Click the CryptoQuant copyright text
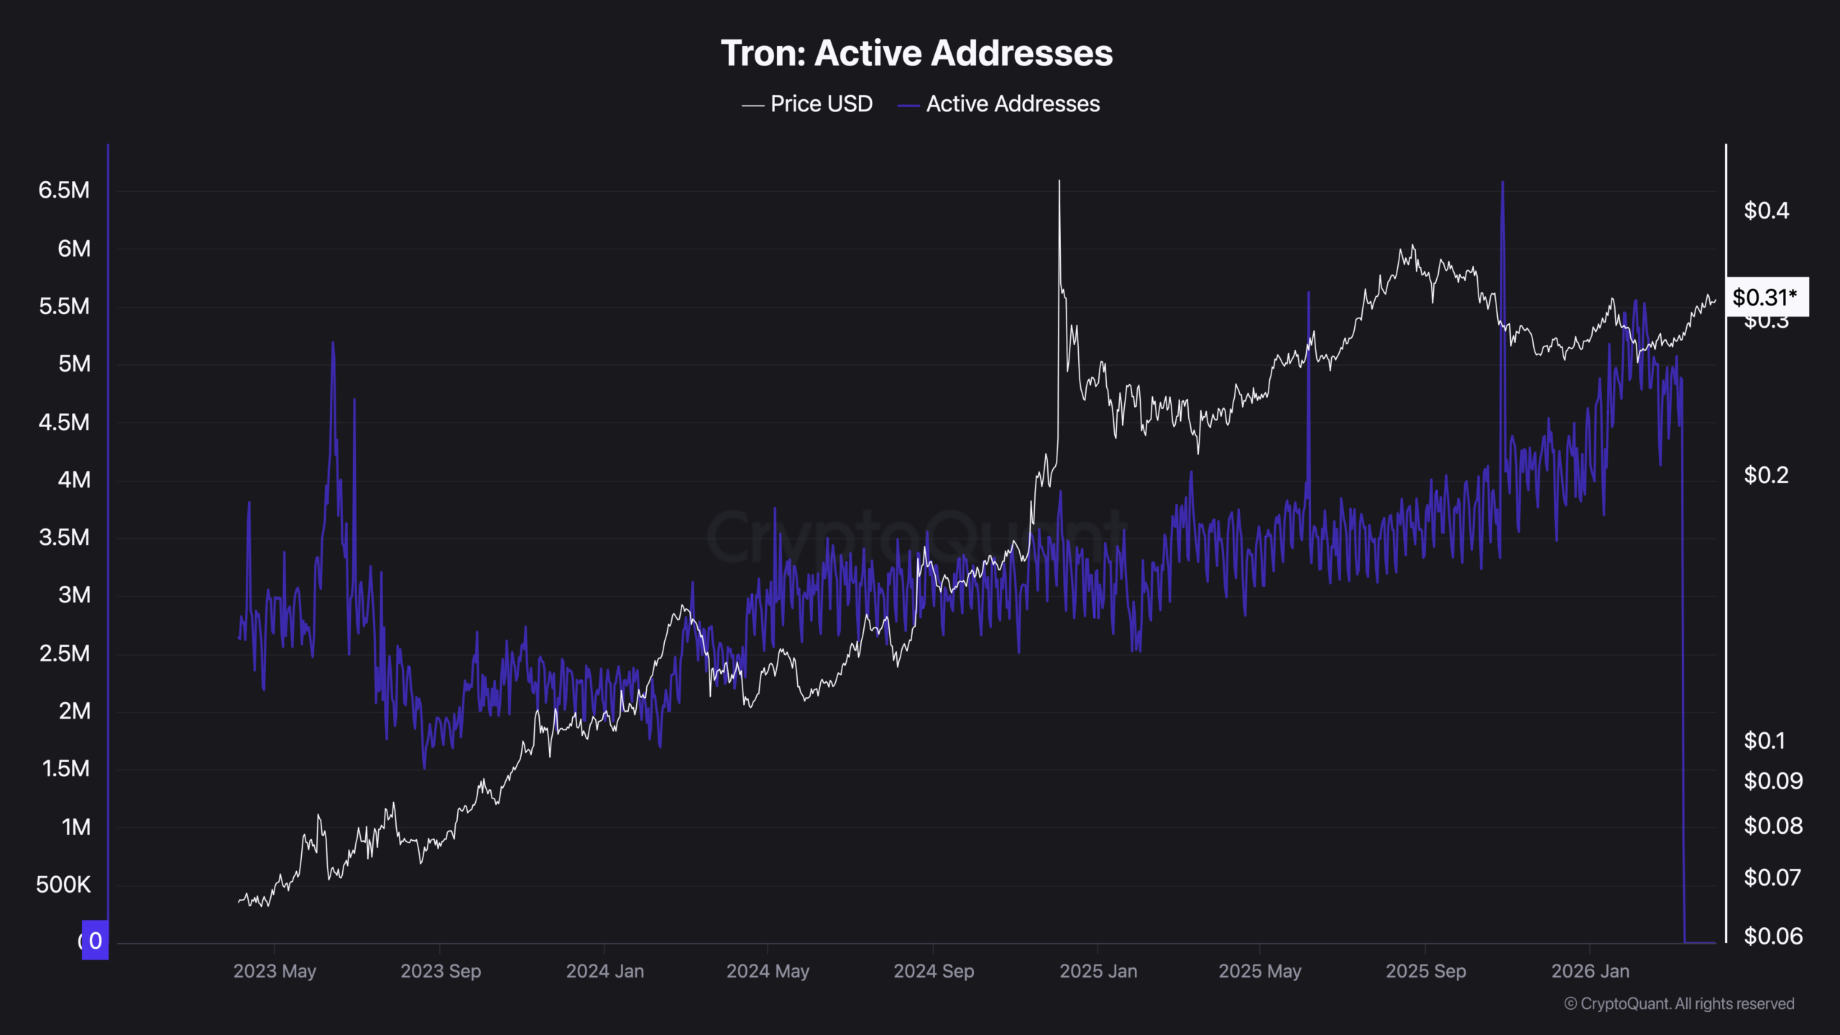Screen dimensions: 1840x1035 point(1693,1003)
